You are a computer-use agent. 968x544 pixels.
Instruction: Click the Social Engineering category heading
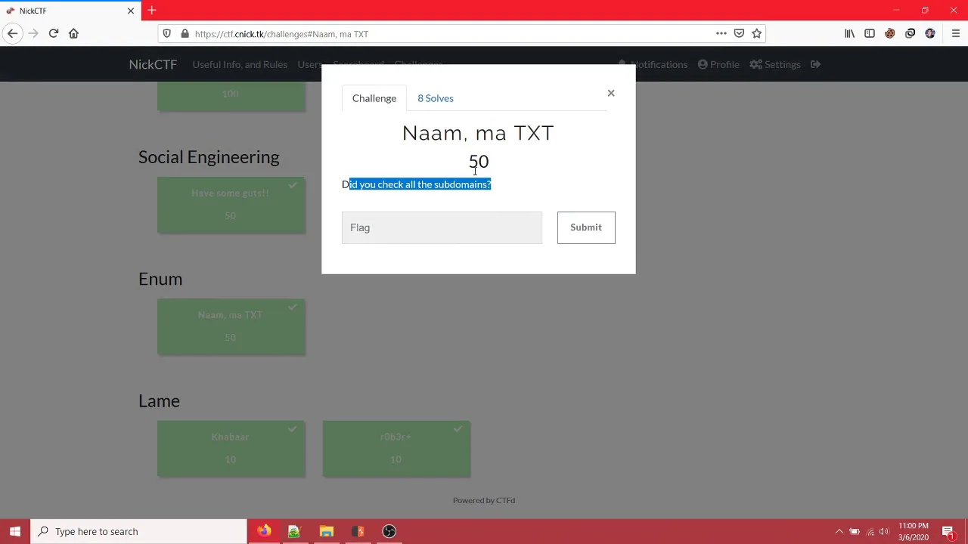(x=209, y=156)
